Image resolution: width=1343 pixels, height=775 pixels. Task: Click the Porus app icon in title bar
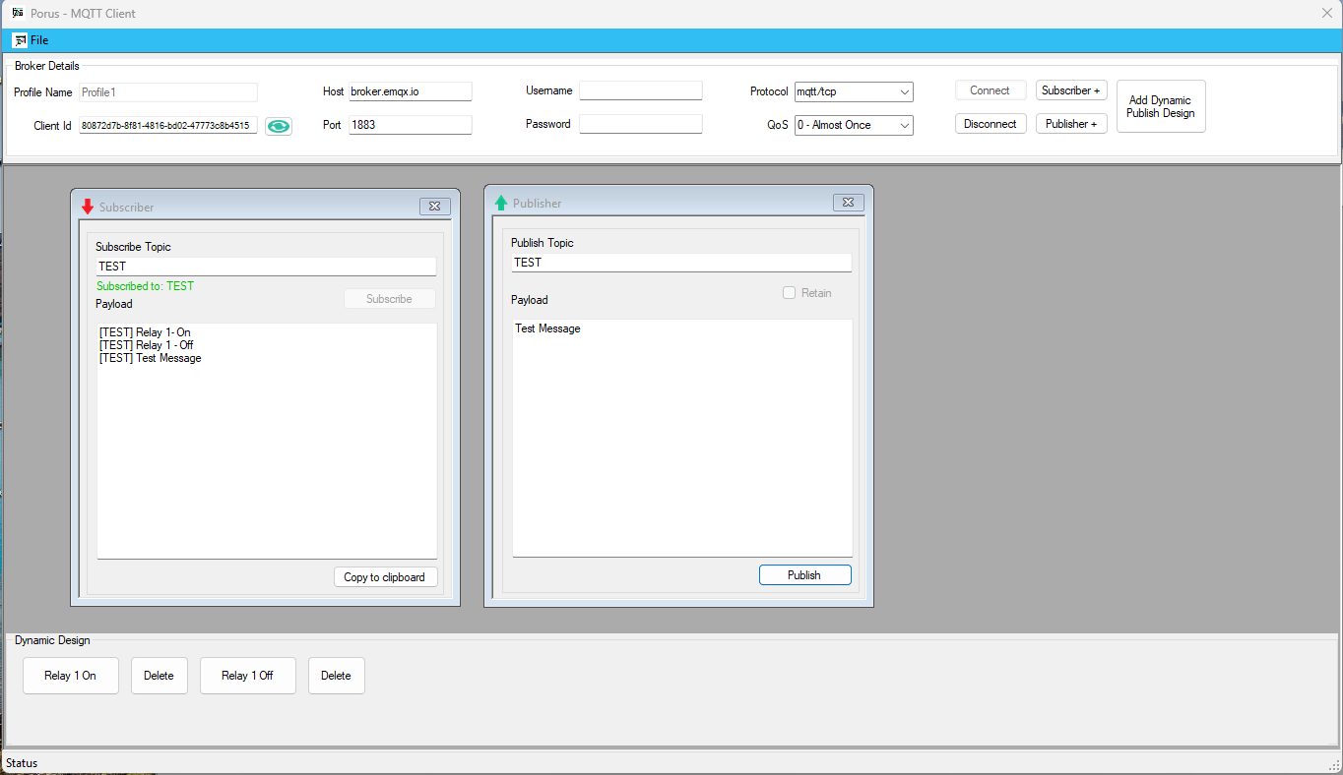coord(18,13)
